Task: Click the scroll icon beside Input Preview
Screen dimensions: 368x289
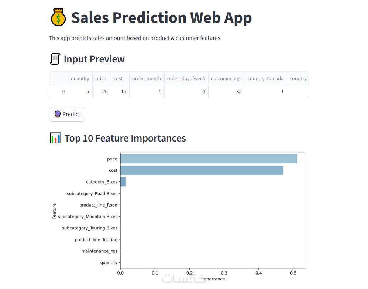Action: (x=55, y=59)
